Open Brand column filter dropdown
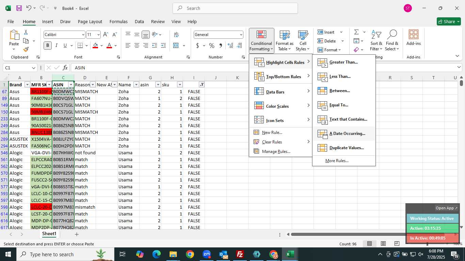 [27, 85]
